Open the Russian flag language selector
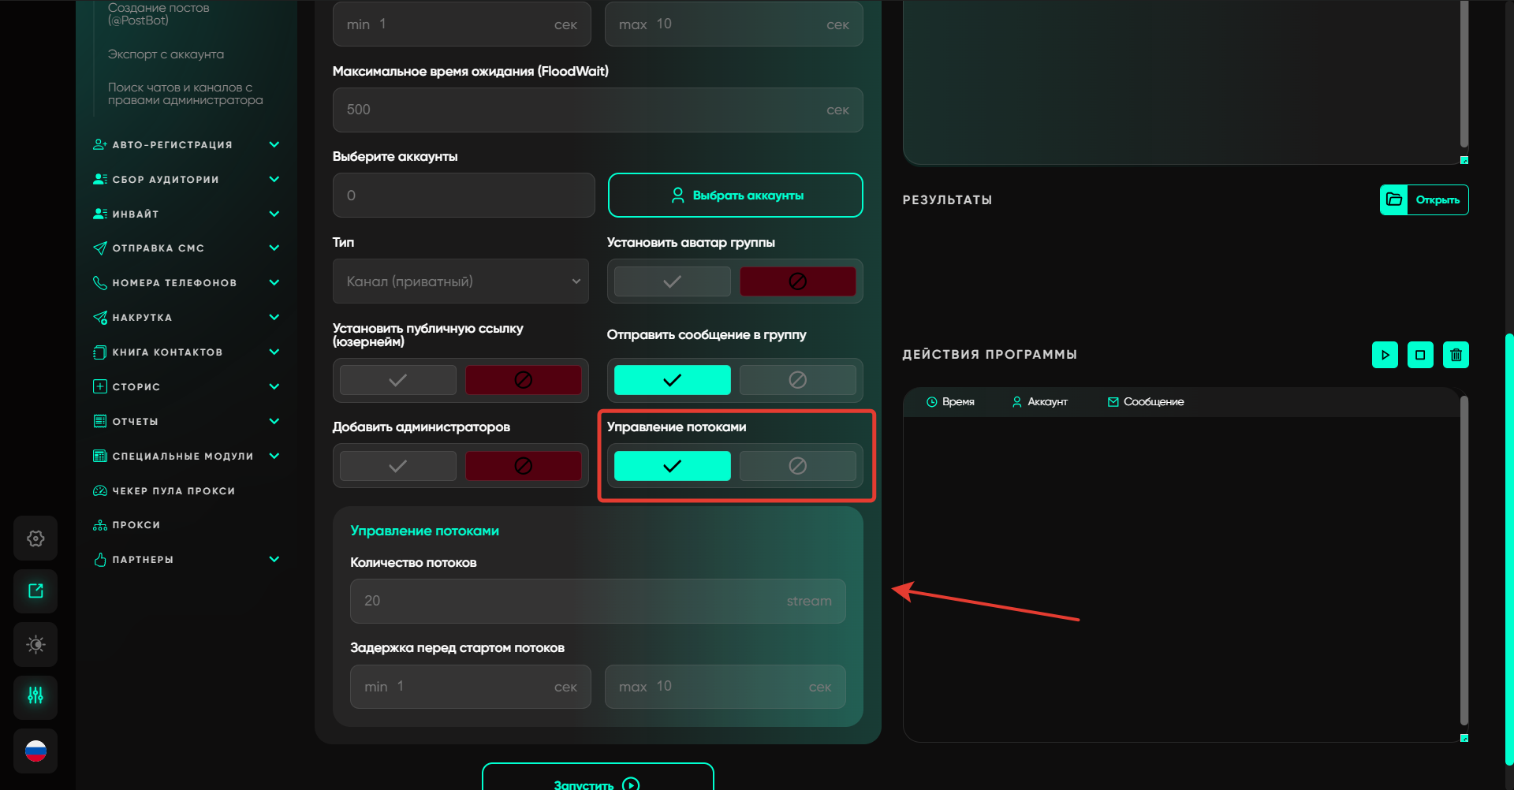Image resolution: width=1514 pixels, height=790 pixels. tap(35, 751)
